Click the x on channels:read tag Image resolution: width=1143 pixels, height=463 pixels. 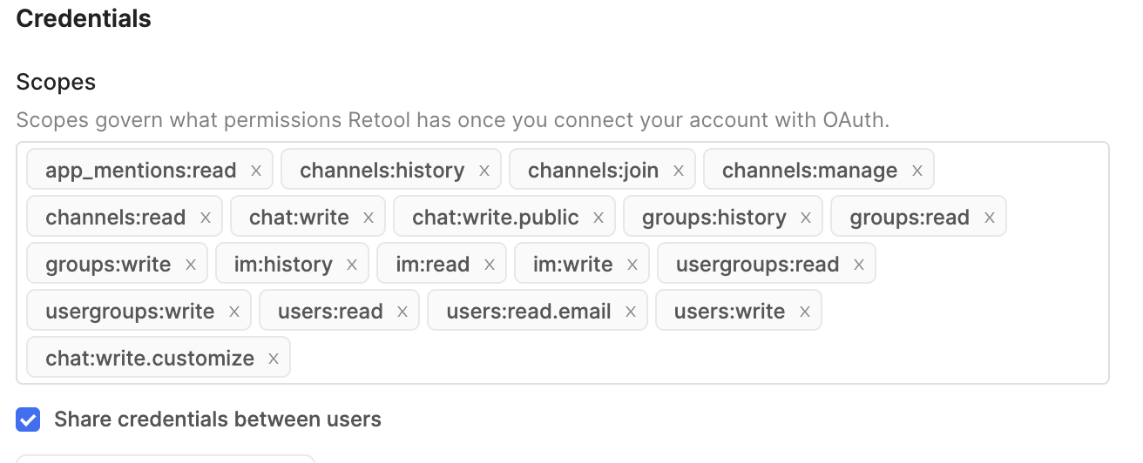(x=206, y=218)
